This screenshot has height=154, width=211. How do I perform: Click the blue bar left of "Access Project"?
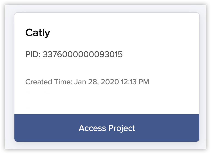click(x=44, y=128)
